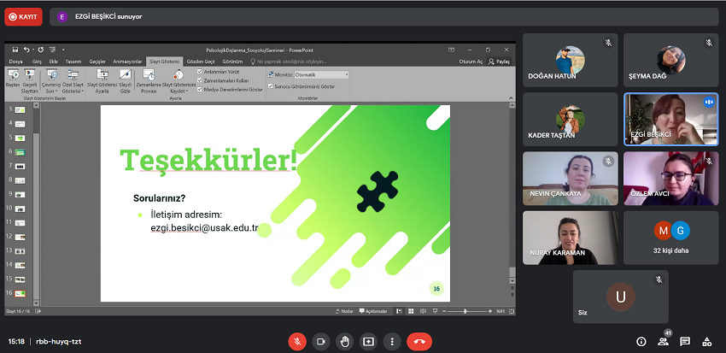Unmute the microphone in the call bar
726x353 pixels.
[x=297, y=340]
